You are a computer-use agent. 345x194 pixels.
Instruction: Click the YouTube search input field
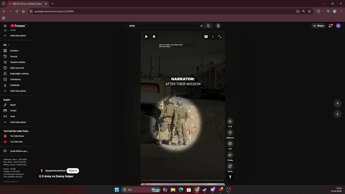pos(163,26)
